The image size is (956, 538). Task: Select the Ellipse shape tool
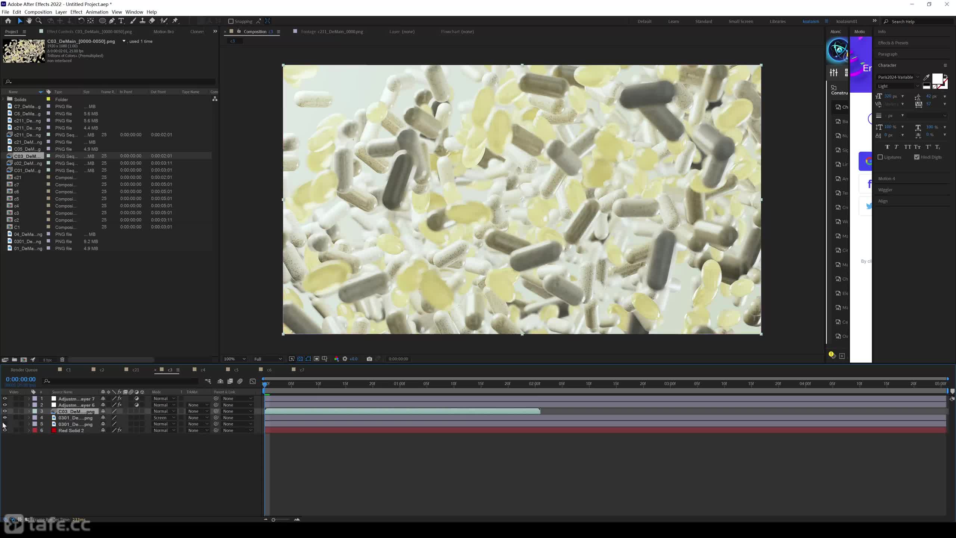[102, 21]
